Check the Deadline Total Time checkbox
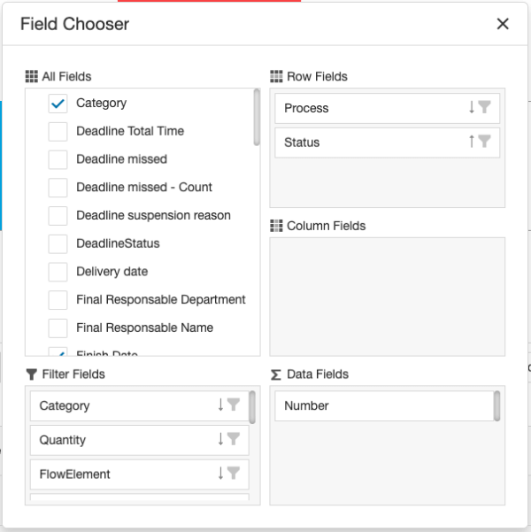The image size is (531, 532). [58, 131]
